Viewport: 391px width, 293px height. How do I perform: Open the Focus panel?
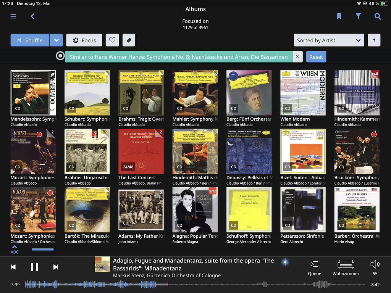pos(84,40)
